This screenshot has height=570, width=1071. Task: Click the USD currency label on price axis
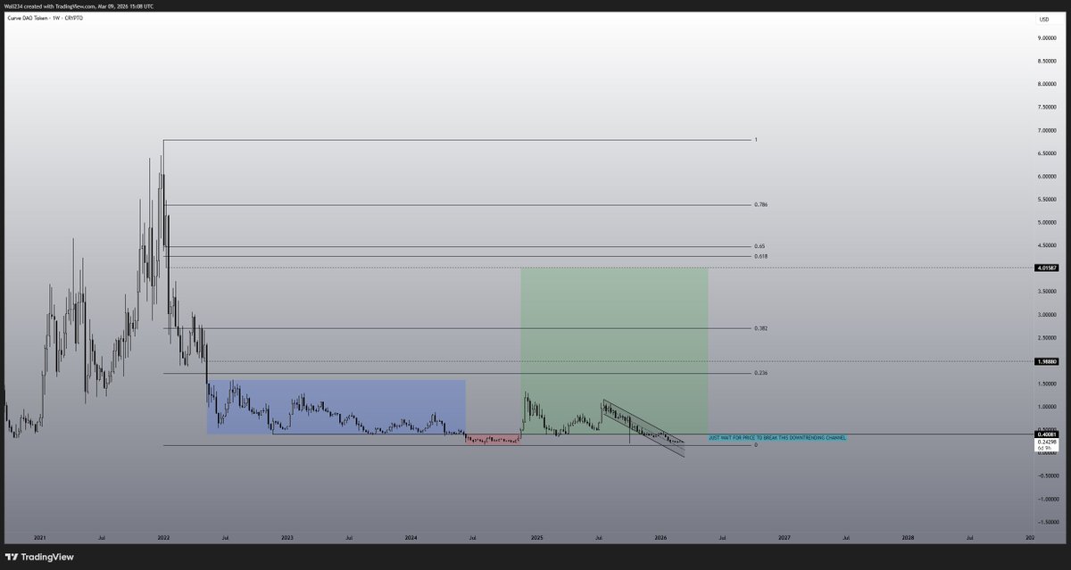[x=1042, y=19]
